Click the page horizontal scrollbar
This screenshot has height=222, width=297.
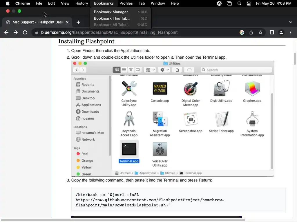click(x=123, y=220)
